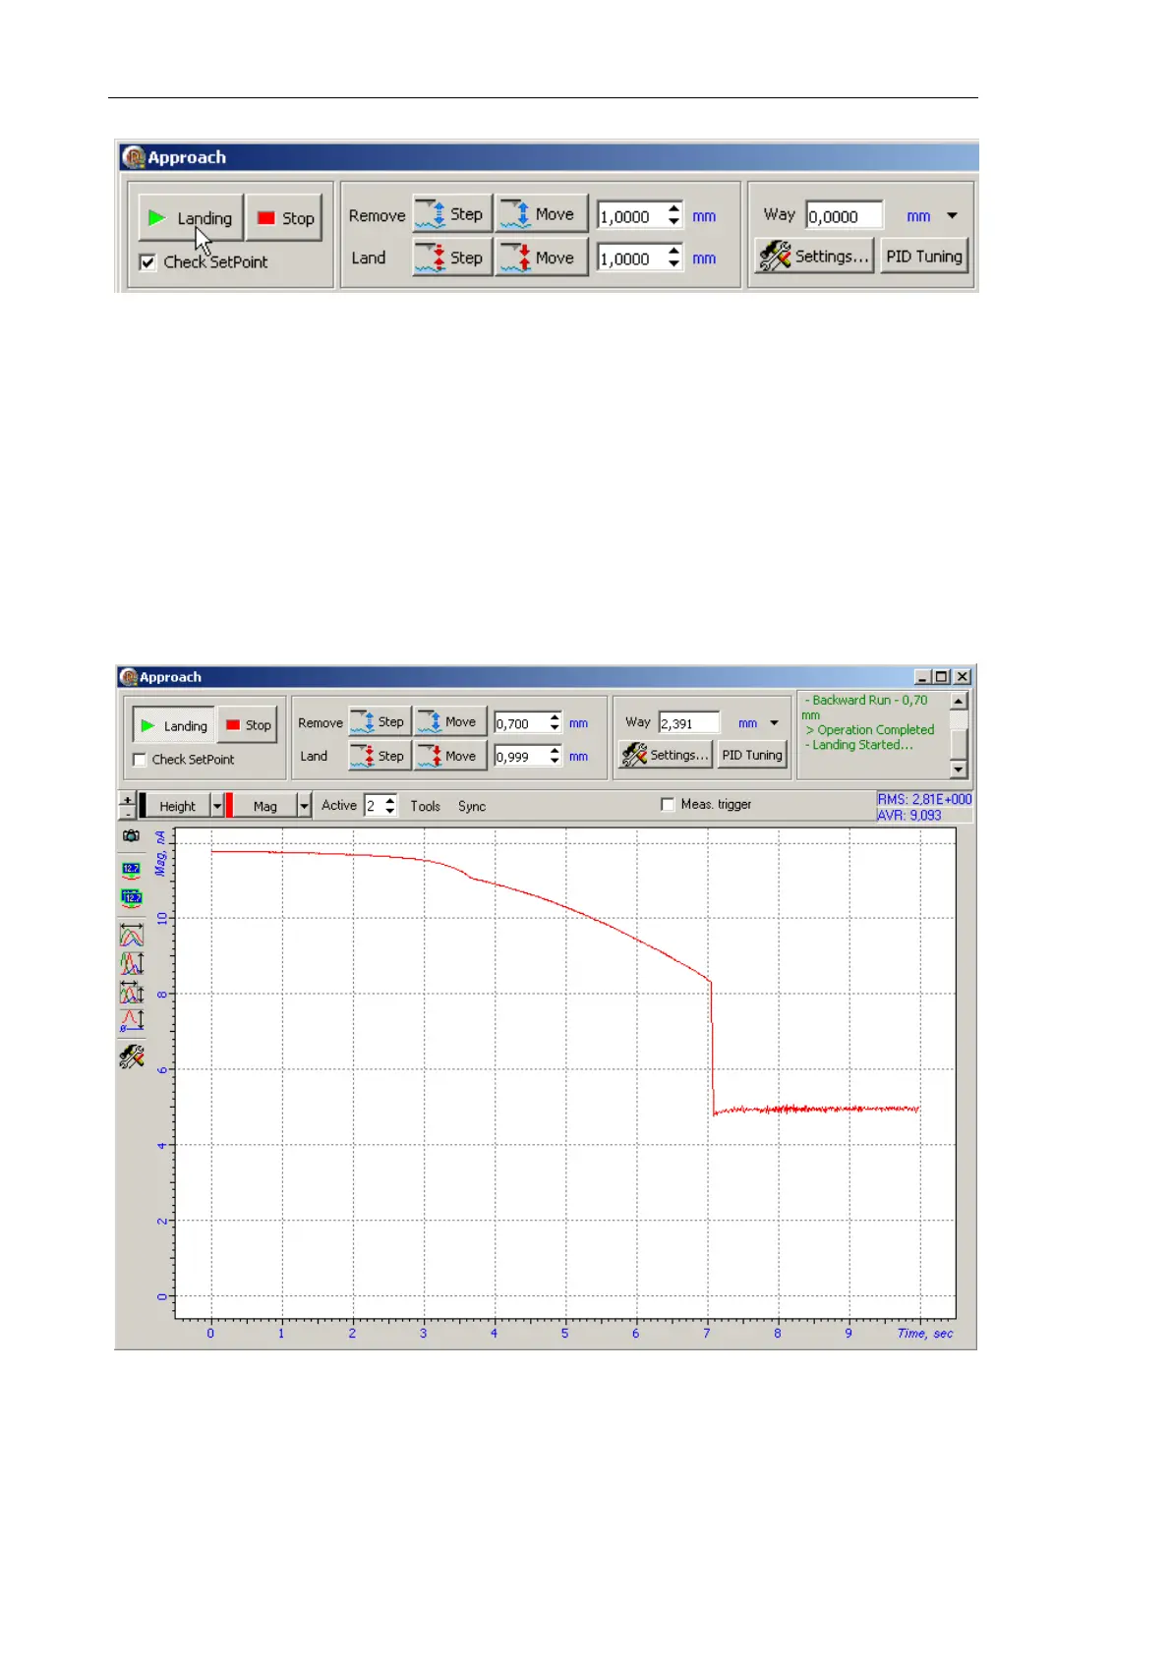Click 'Backward Run - 0,70' log line

(x=866, y=701)
